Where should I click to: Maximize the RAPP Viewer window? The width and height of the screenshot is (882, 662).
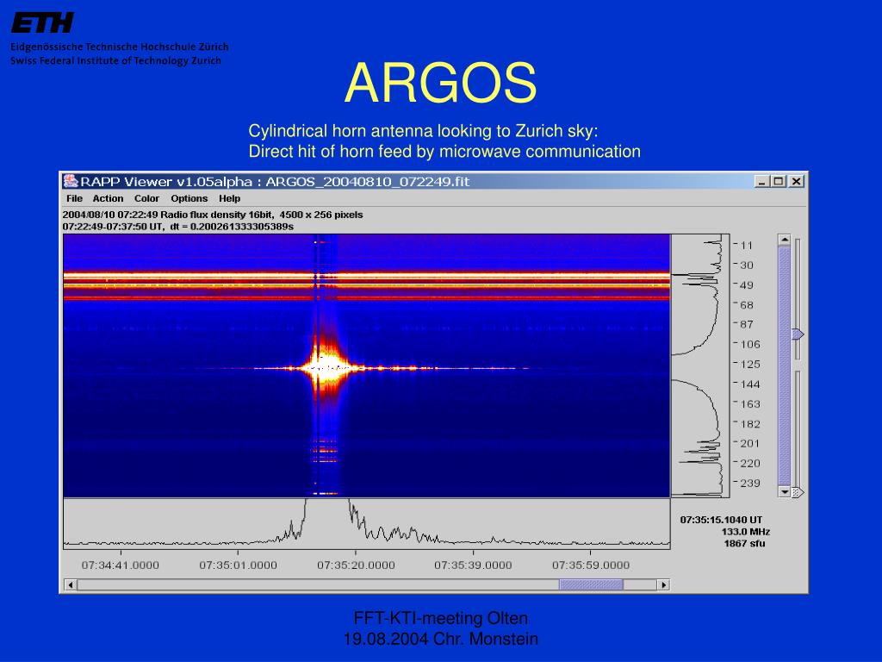point(779,181)
